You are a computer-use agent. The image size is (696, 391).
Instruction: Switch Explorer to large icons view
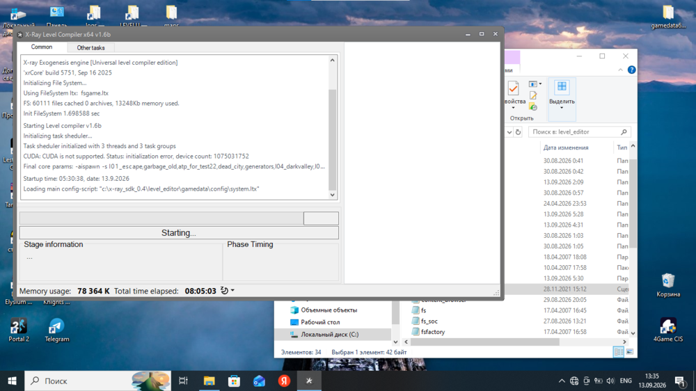coord(629,352)
